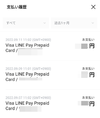Select the yen amount of the 09.07 payment

pos(86,103)
